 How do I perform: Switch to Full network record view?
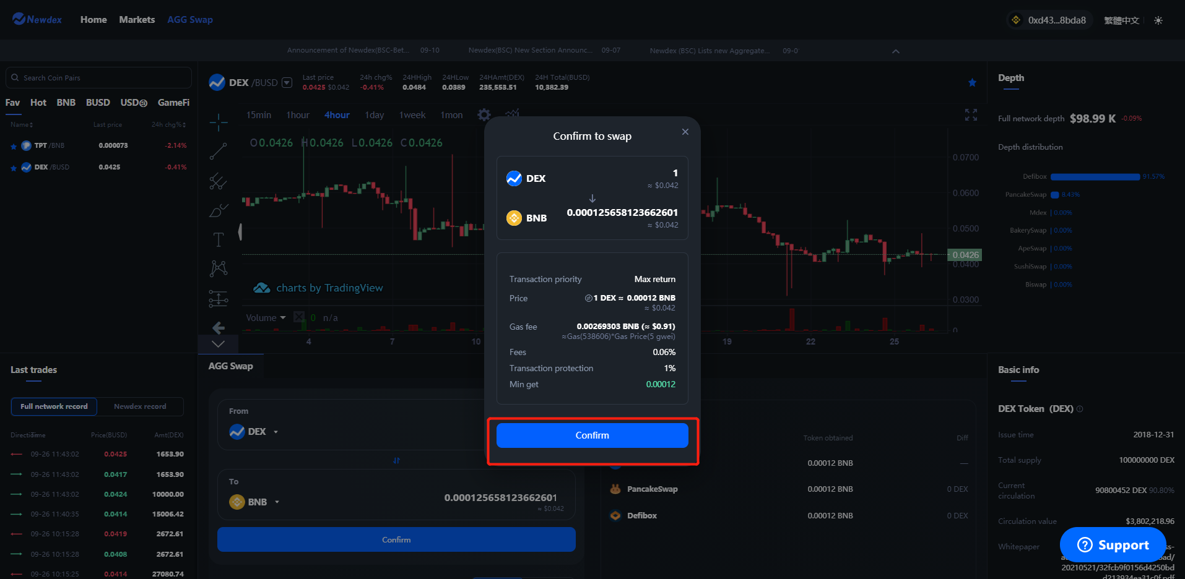click(54, 406)
